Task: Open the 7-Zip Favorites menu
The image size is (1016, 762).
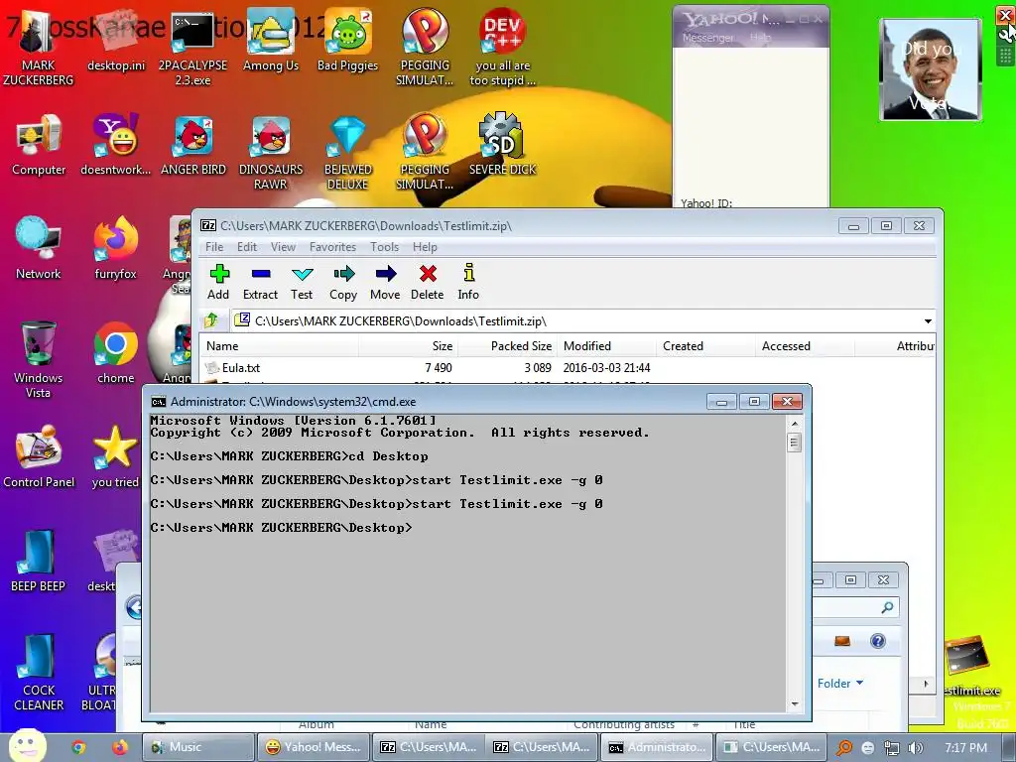Action: tap(333, 247)
